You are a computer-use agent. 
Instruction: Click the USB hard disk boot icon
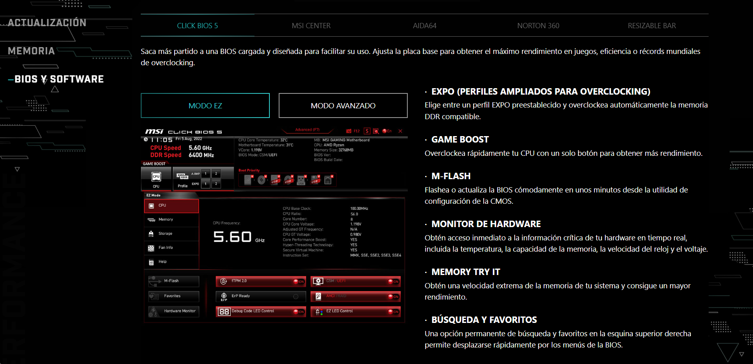(275, 180)
